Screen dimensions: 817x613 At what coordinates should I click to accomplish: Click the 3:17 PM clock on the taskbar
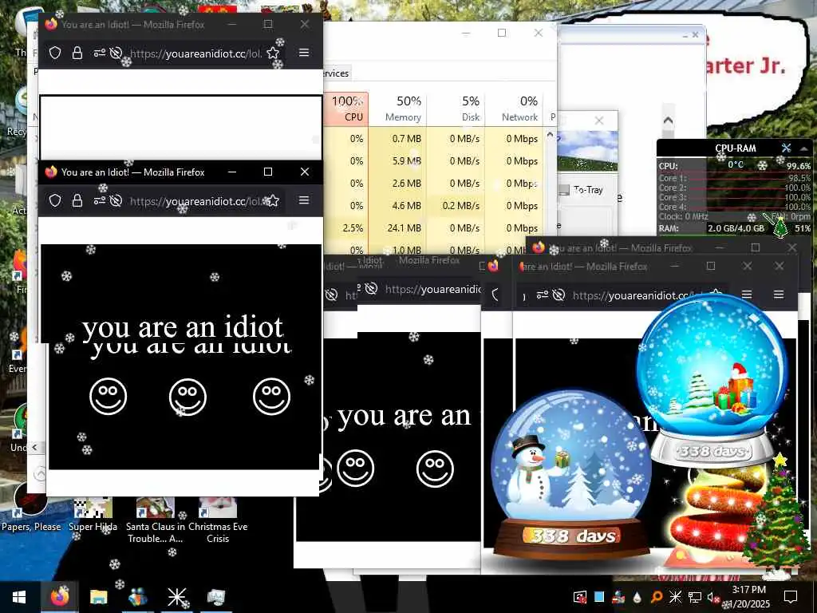pos(749,590)
